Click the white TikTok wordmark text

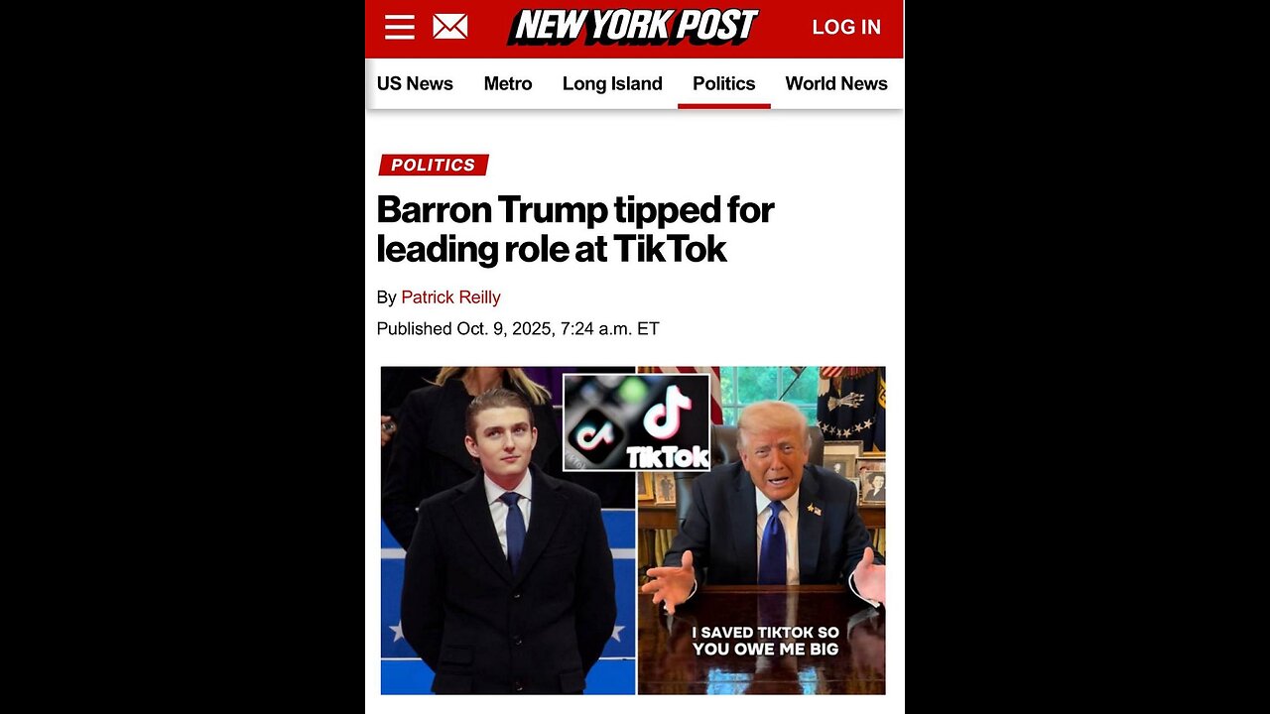(x=668, y=457)
